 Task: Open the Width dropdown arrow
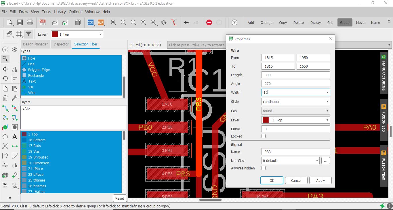pyautogui.click(x=327, y=93)
